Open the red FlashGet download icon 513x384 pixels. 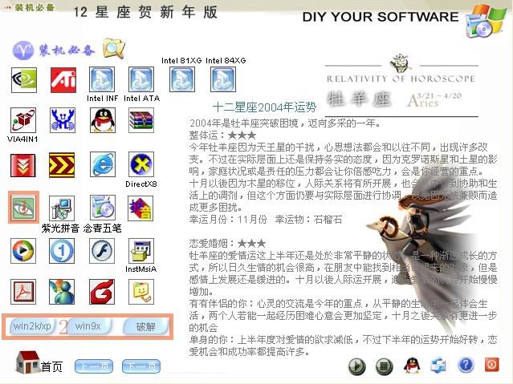click(23, 165)
